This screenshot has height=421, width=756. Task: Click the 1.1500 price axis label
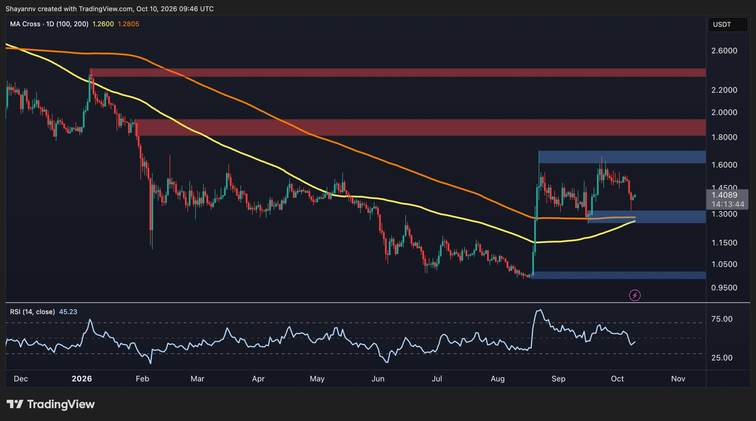pos(724,243)
